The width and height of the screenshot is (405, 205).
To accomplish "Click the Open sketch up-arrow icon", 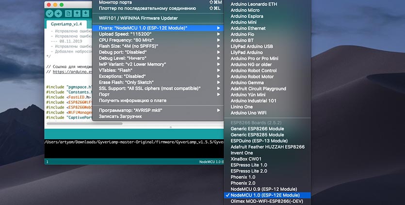I will 77,13.
